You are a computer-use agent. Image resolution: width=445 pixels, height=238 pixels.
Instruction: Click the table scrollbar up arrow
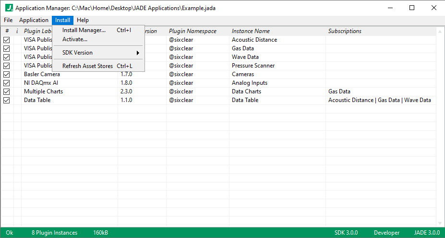tap(440, 32)
